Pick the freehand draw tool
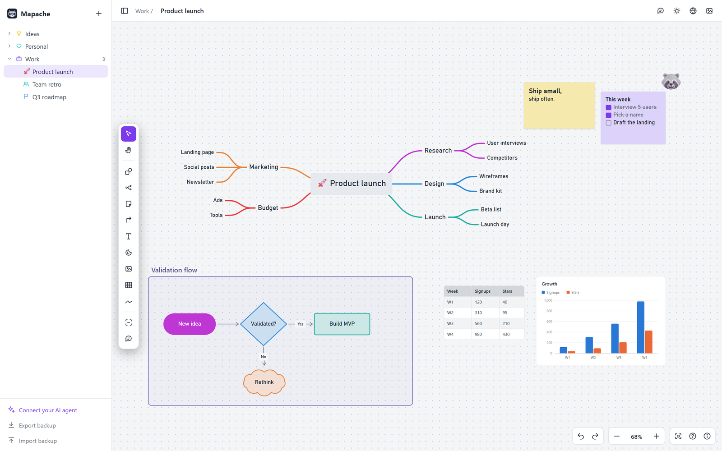 pos(129,302)
